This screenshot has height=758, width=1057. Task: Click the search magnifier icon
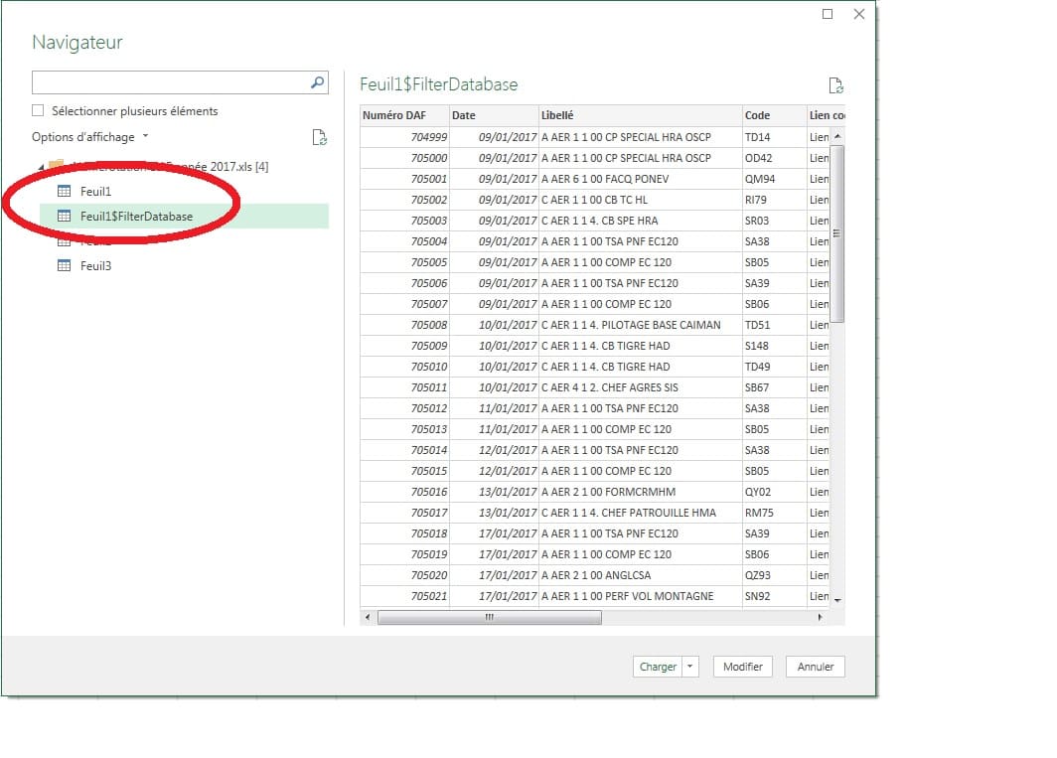coord(317,83)
